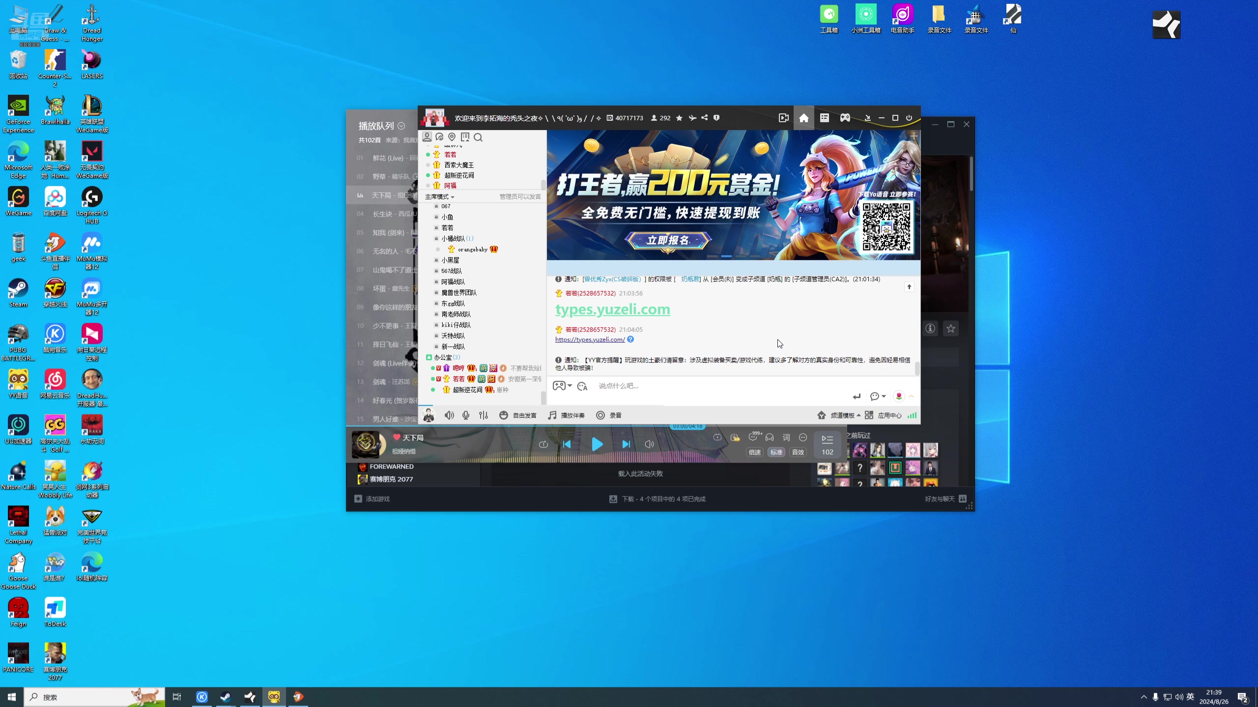The height and width of the screenshot is (707, 1258).
Task: Open 音效 sound effects panel
Action: 798,452
